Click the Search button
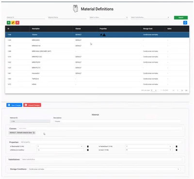Image resolution: width=194 pixels, height=179 pixels. click(181, 17)
